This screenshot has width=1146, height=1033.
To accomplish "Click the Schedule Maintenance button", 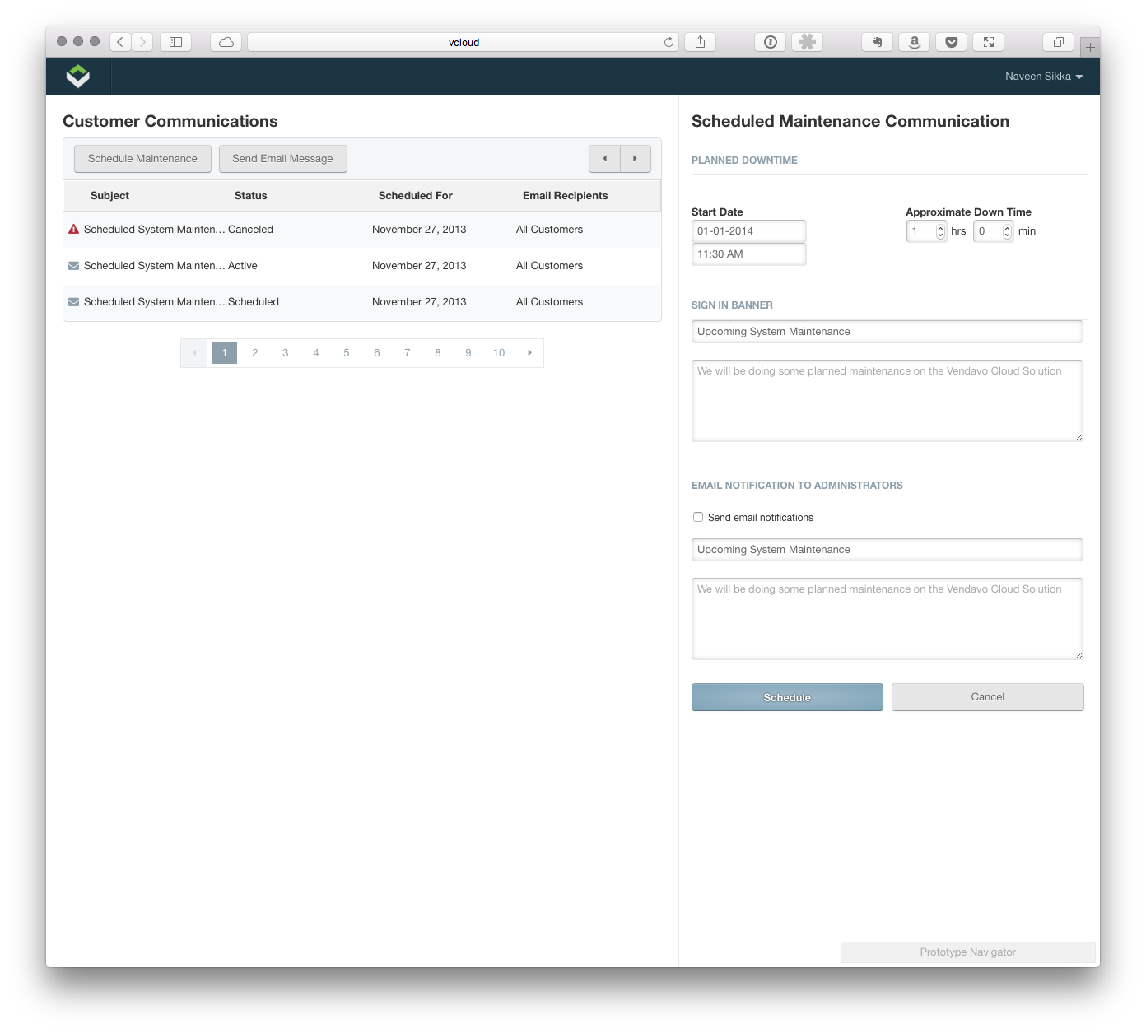I will (x=142, y=159).
